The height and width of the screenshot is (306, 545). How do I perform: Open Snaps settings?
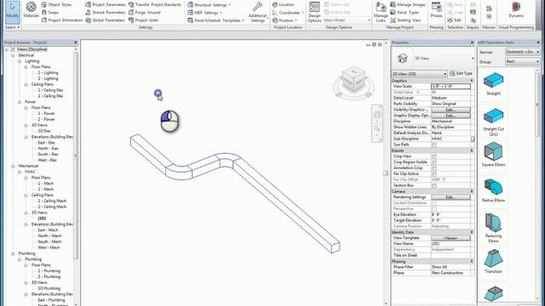click(x=50, y=12)
